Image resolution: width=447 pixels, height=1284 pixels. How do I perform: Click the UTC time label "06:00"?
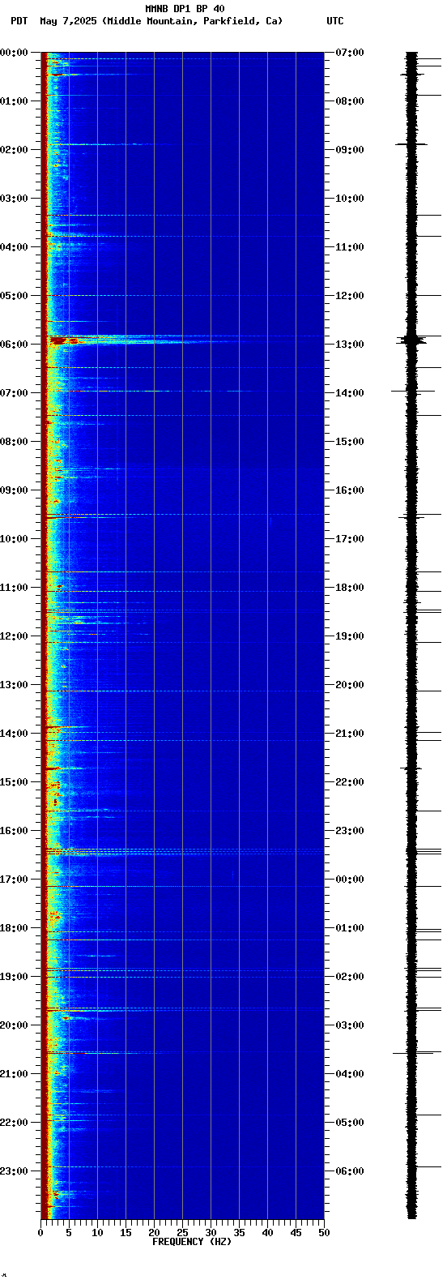[x=349, y=1171]
